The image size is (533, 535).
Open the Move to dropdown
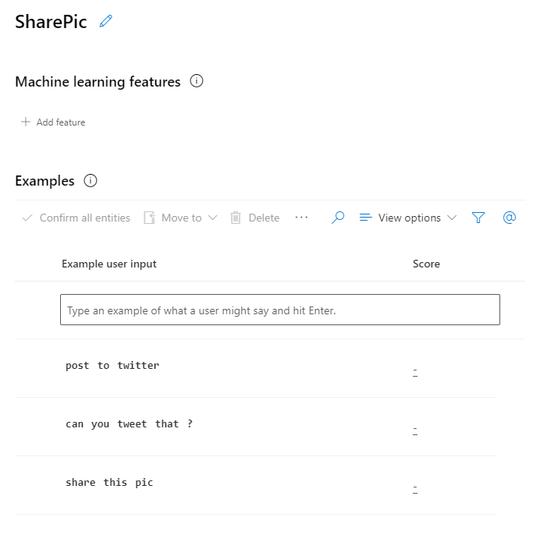180,218
